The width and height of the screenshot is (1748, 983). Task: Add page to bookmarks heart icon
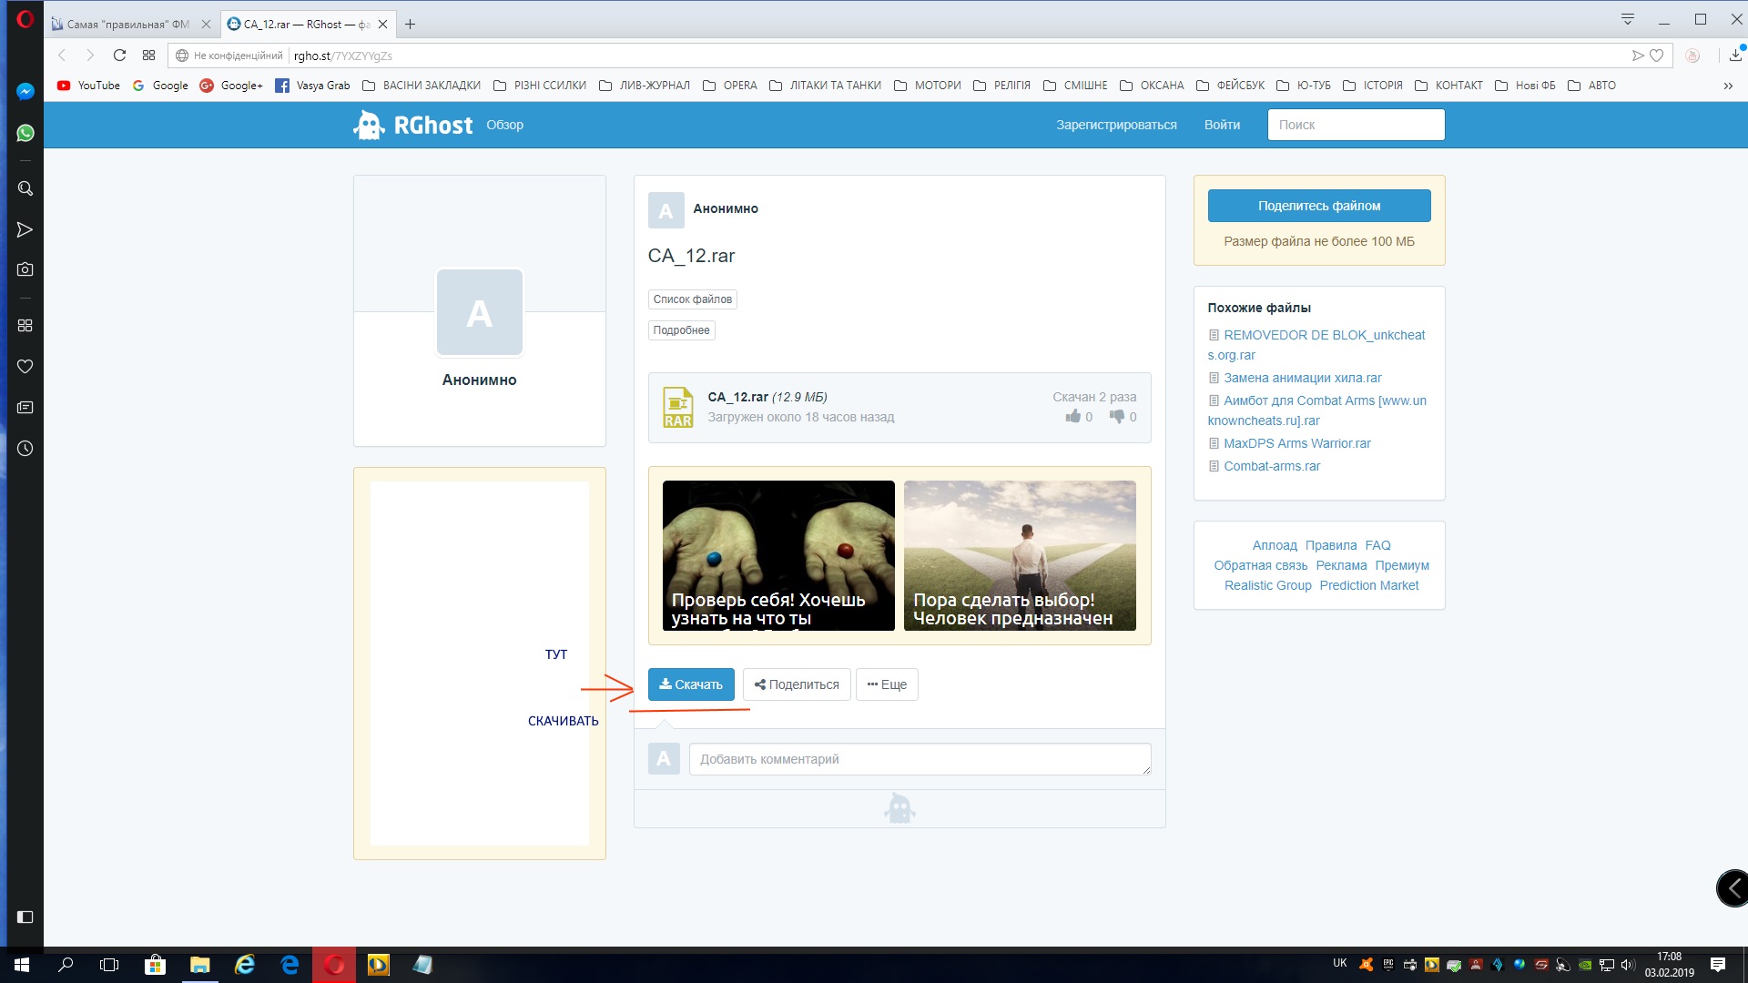[1657, 56]
